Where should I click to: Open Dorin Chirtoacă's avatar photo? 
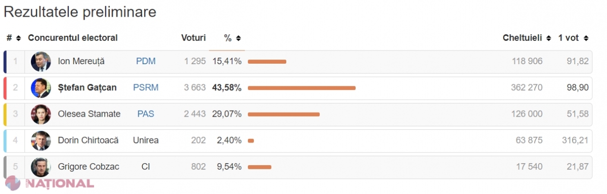click(40, 140)
